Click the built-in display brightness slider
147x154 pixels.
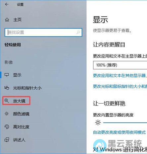(125, 122)
